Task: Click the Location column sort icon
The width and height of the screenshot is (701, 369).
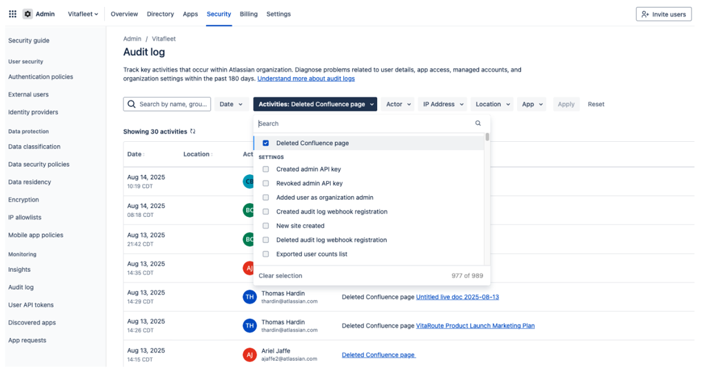Action: [x=212, y=154]
